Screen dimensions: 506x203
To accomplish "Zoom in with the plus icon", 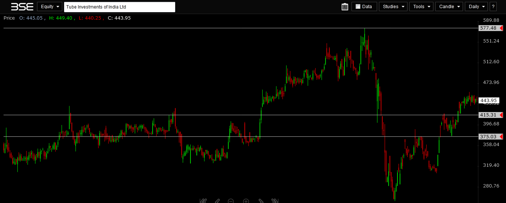I will [246, 201].
